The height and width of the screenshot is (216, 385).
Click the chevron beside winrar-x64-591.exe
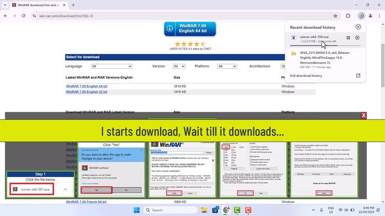[66, 190]
